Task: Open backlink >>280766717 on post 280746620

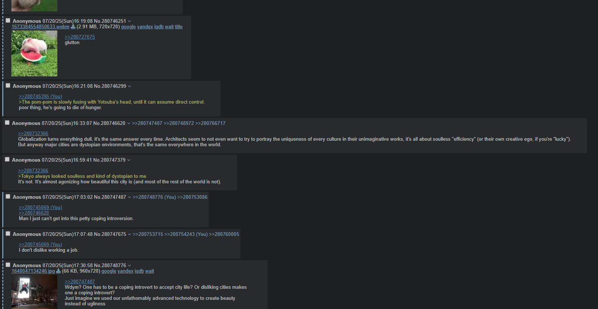Action: (210, 123)
